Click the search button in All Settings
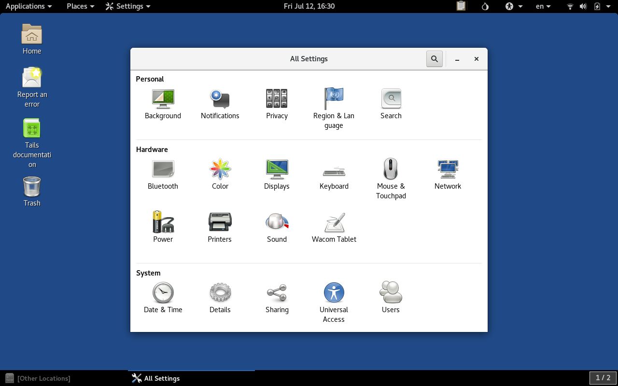Screen dimensions: 618x386 435,59
